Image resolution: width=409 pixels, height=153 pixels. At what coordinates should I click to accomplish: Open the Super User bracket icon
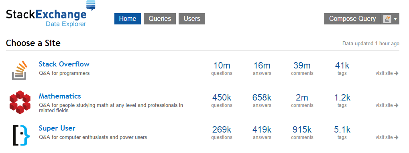coord(21,135)
